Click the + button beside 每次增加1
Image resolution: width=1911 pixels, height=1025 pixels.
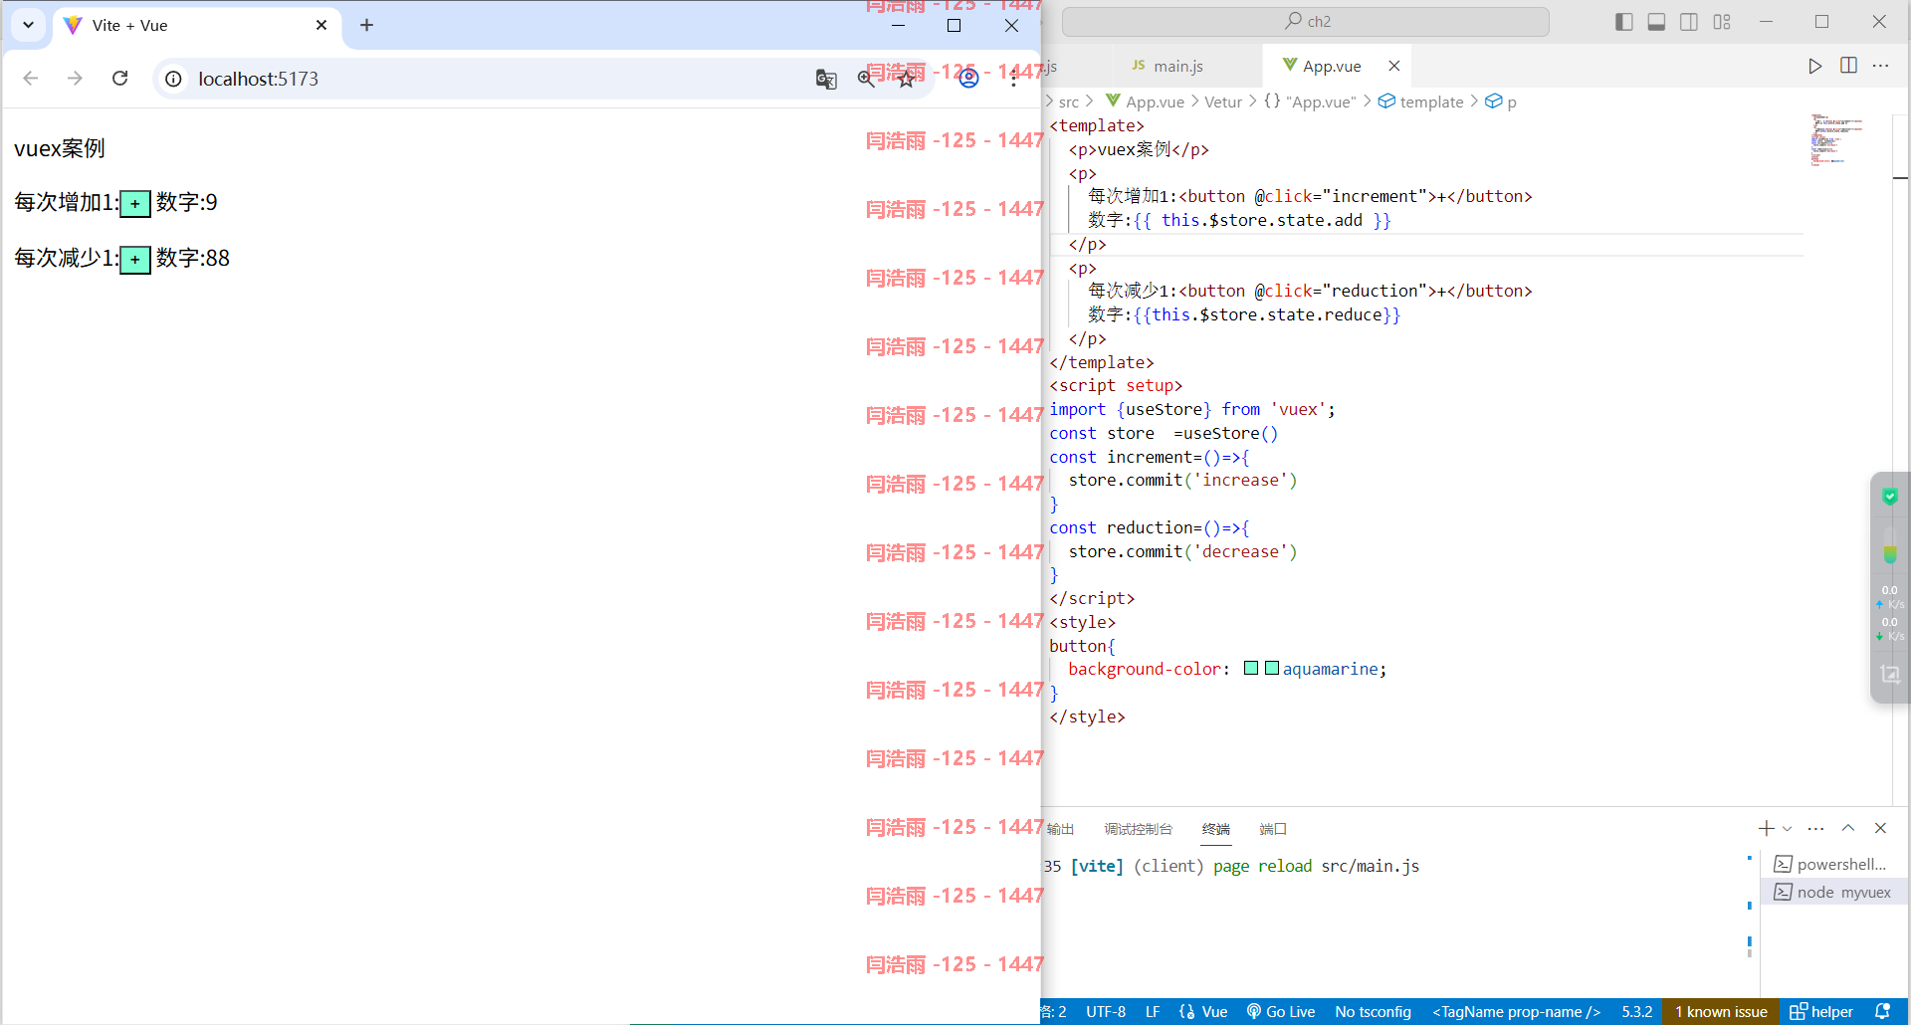pyautogui.click(x=135, y=204)
